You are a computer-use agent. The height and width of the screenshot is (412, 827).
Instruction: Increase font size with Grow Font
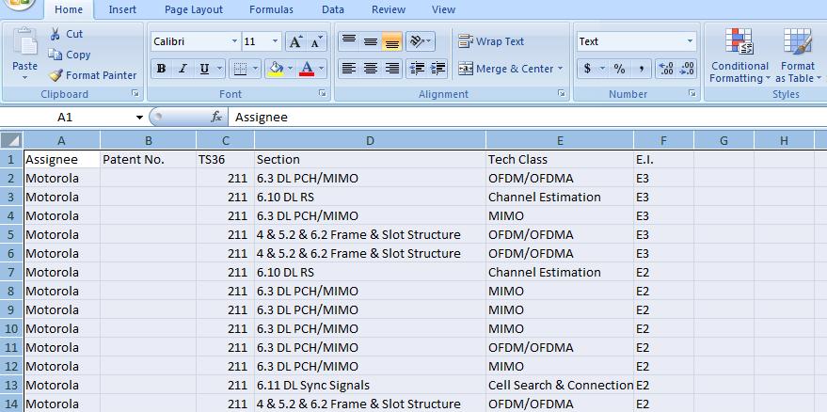295,41
